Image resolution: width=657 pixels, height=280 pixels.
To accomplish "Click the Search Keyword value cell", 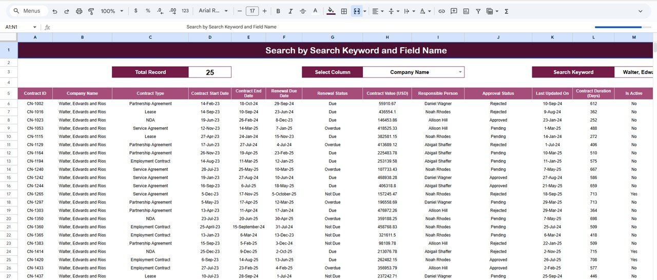I will click(633, 72).
